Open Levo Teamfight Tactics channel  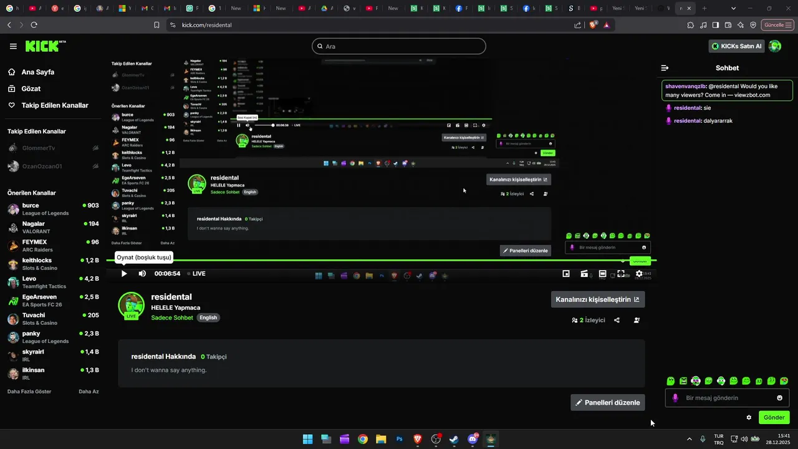pyautogui.click(x=53, y=282)
